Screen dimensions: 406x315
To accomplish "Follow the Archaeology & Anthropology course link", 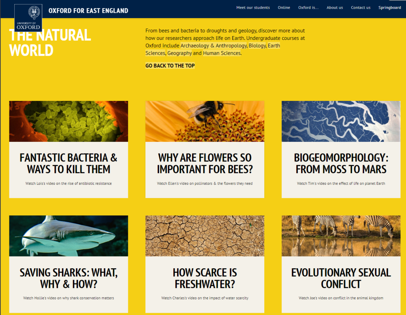I will [214, 46].
